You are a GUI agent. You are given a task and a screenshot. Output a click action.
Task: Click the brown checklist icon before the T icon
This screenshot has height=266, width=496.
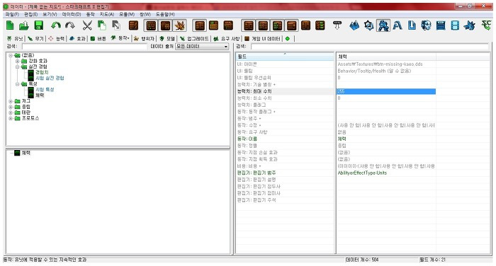(x=320, y=25)
